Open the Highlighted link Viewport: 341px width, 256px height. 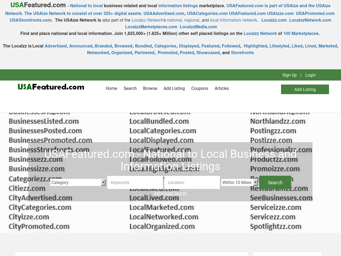tap(255, 46)
